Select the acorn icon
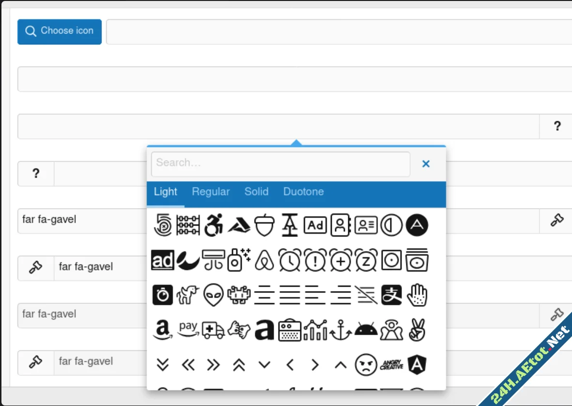 pyautogui.click(x=264, y=226)
